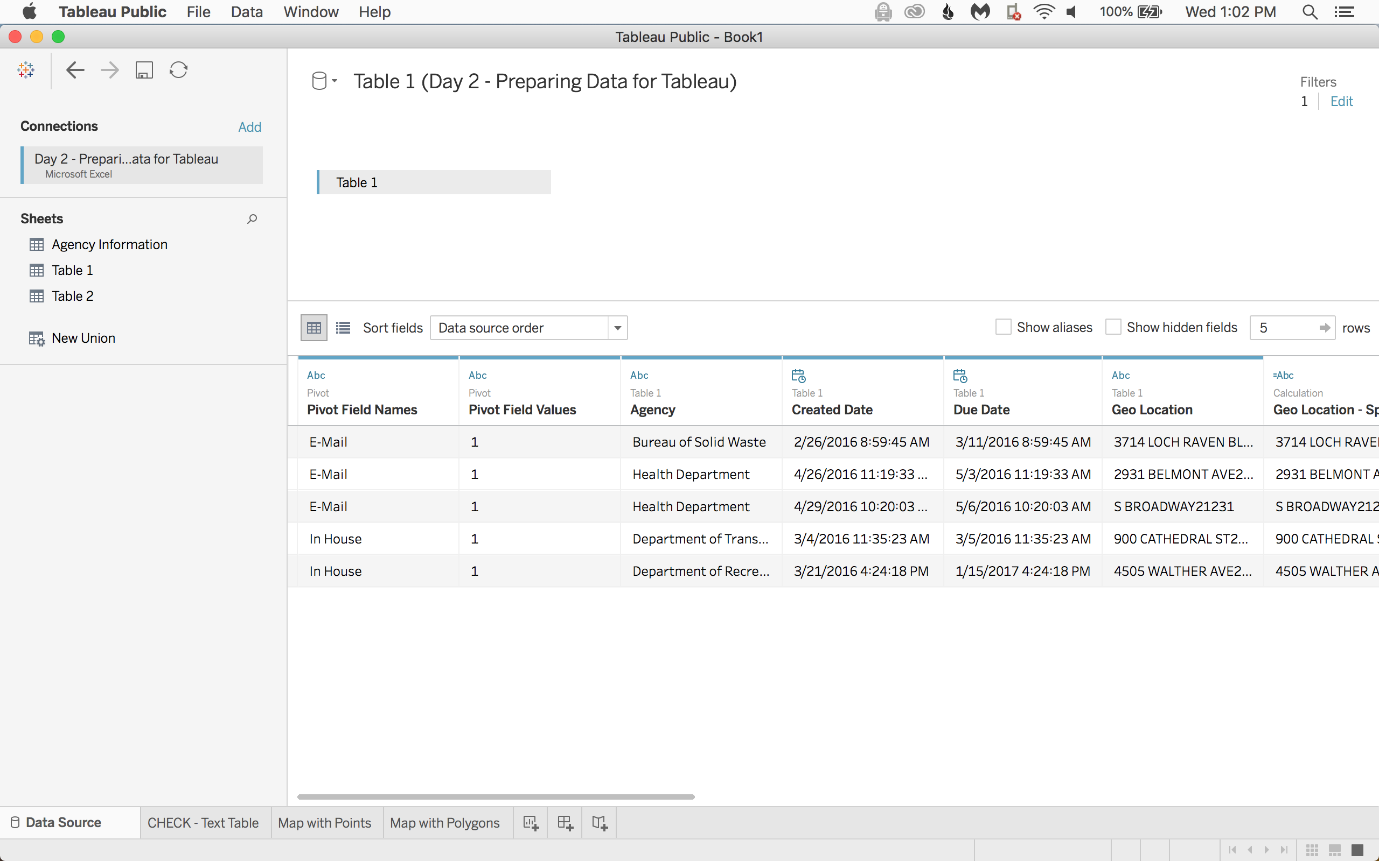
Task: Click the Abc data type icon for Geo Location
Action: coord(1121,375)
